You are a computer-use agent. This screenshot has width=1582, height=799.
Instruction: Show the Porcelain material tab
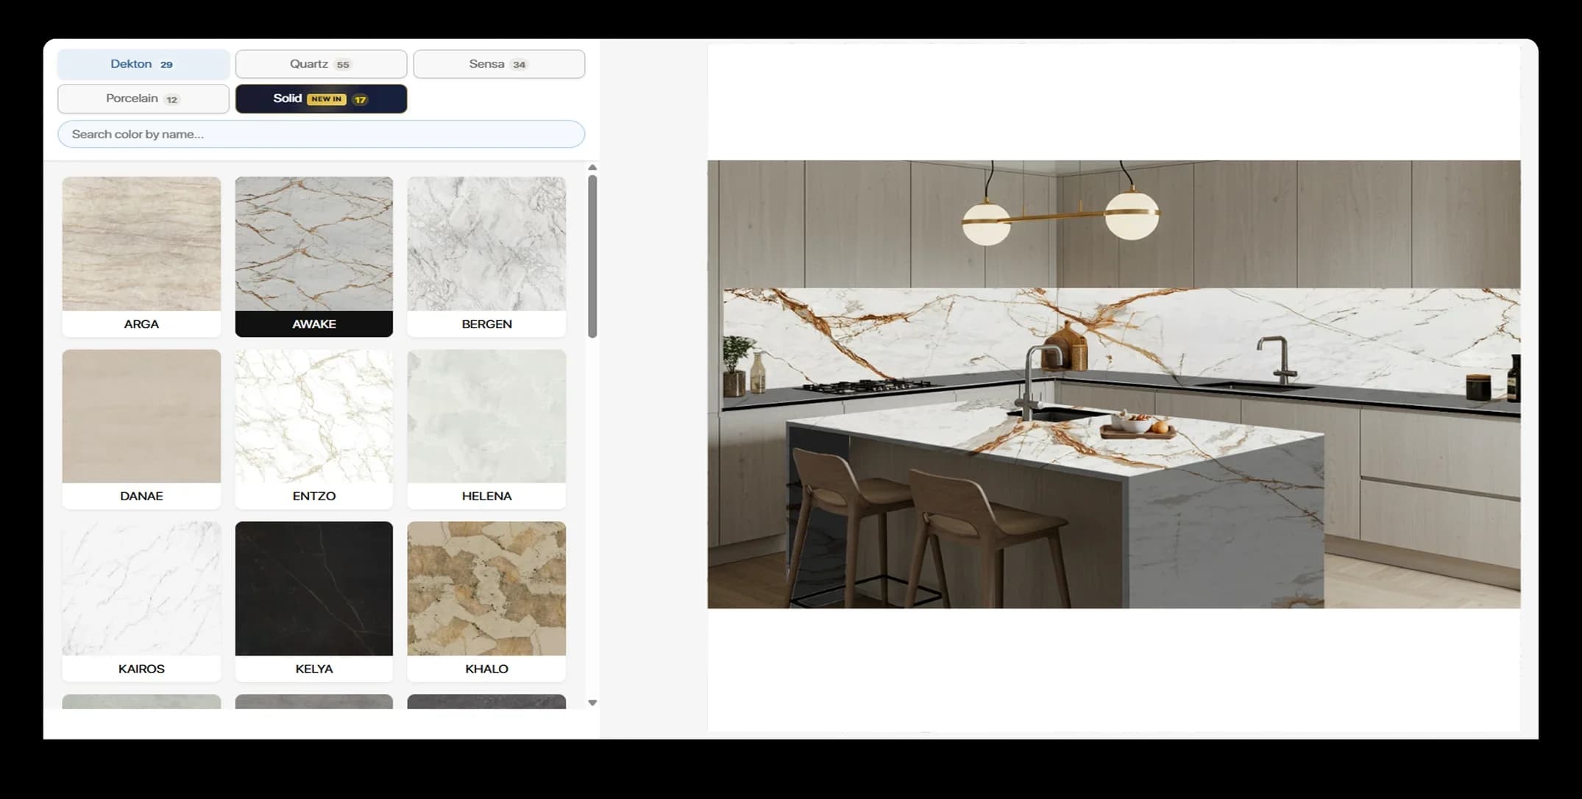point(143,99)
